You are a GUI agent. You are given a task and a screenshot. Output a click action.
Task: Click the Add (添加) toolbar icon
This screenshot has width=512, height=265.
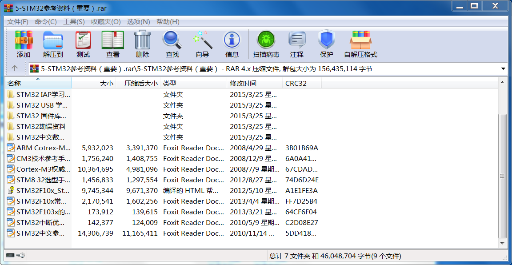coord(24,40)
